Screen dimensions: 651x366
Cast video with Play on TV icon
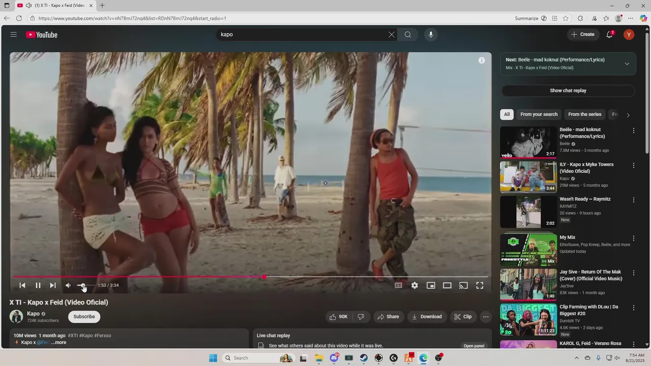click(463, 285)
